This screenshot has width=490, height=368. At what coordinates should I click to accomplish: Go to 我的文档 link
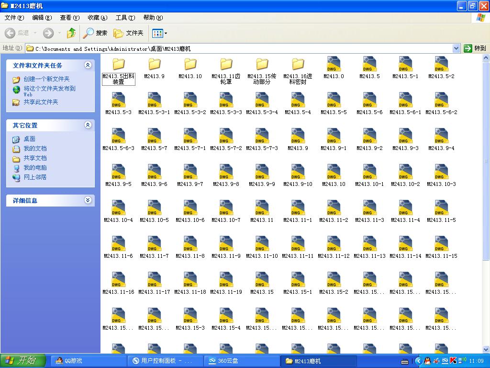35,149
